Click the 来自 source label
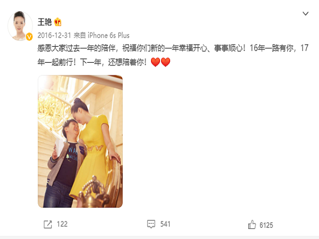The height and width of the screenshot is (239, 319). point(79,36)
